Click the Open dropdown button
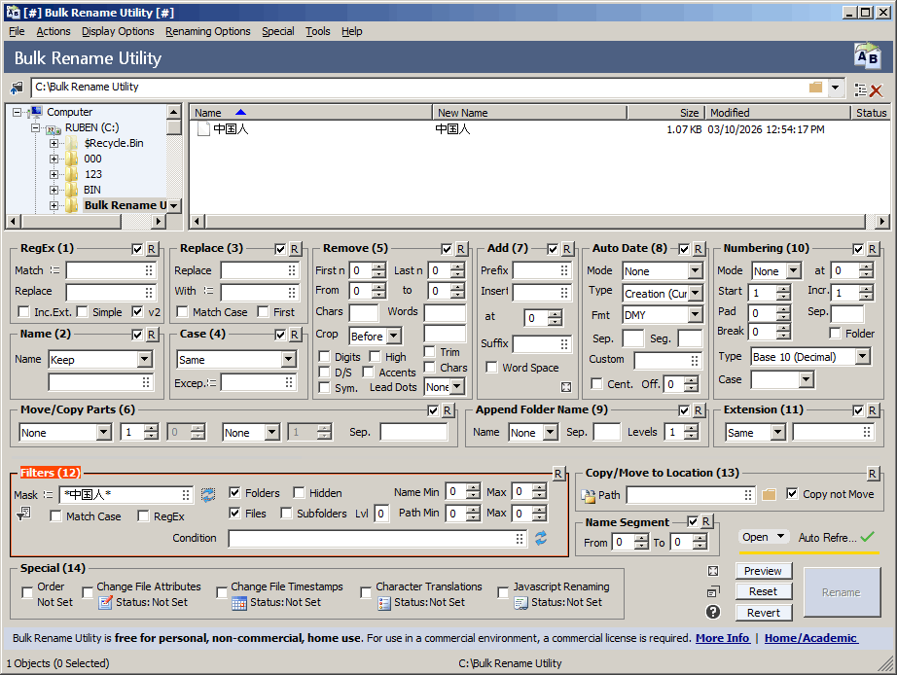 point(763,537)
